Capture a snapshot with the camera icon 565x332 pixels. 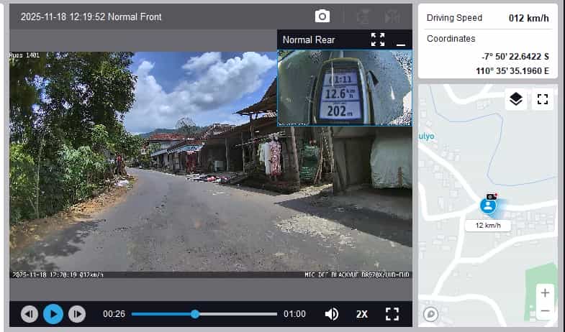click(x=322, y=17)
